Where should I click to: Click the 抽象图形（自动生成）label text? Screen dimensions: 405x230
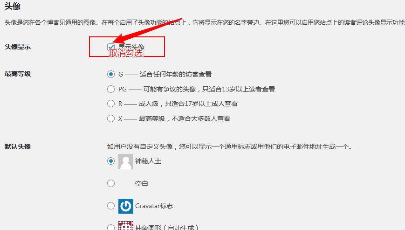(167, 227)
